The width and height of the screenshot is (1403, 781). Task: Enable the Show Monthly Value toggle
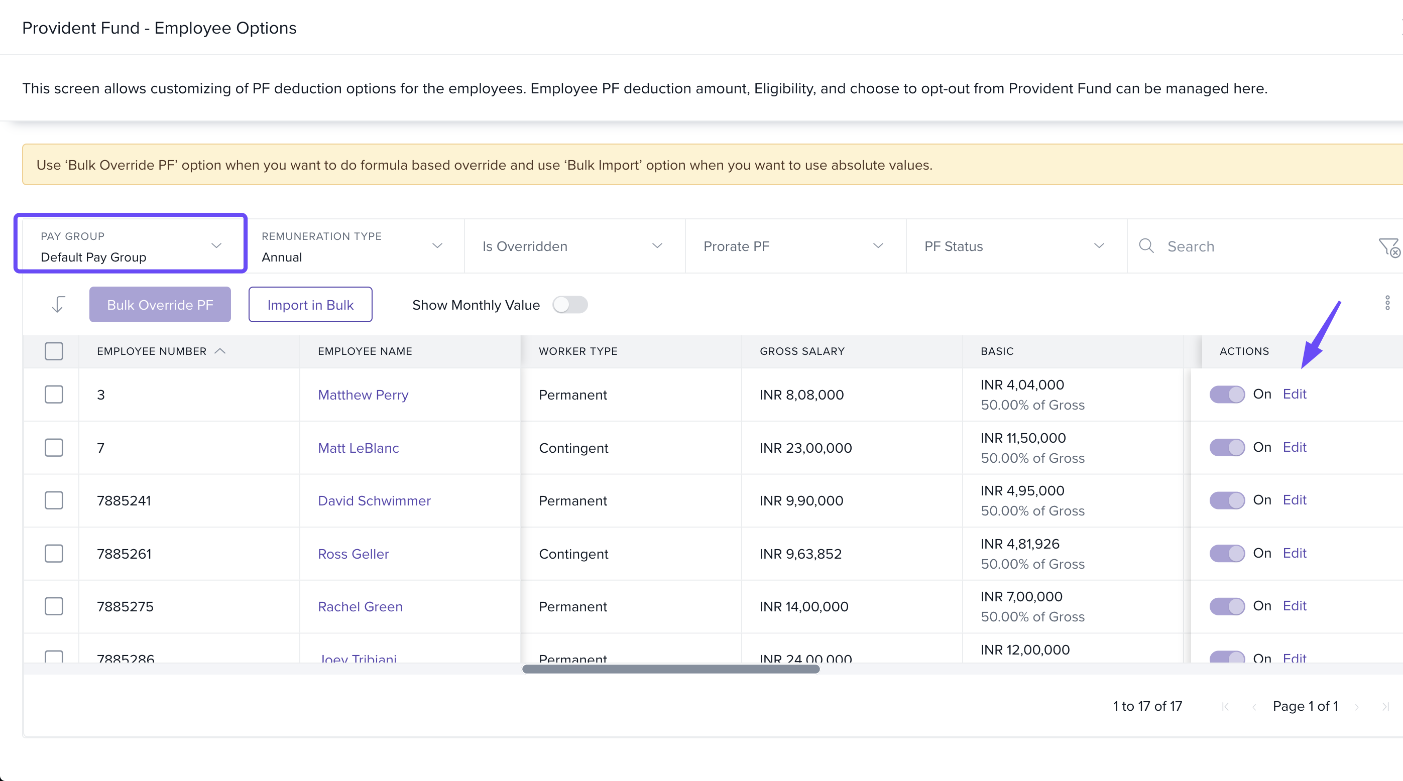(x=570, y=305)
